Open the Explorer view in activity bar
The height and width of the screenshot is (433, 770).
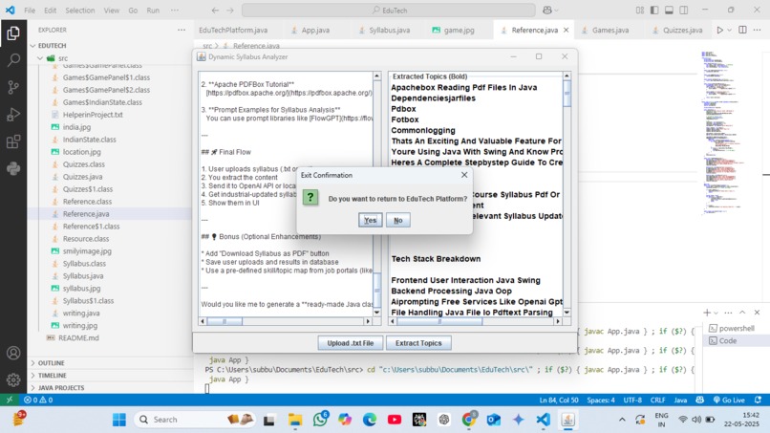[x=13, y=33]
